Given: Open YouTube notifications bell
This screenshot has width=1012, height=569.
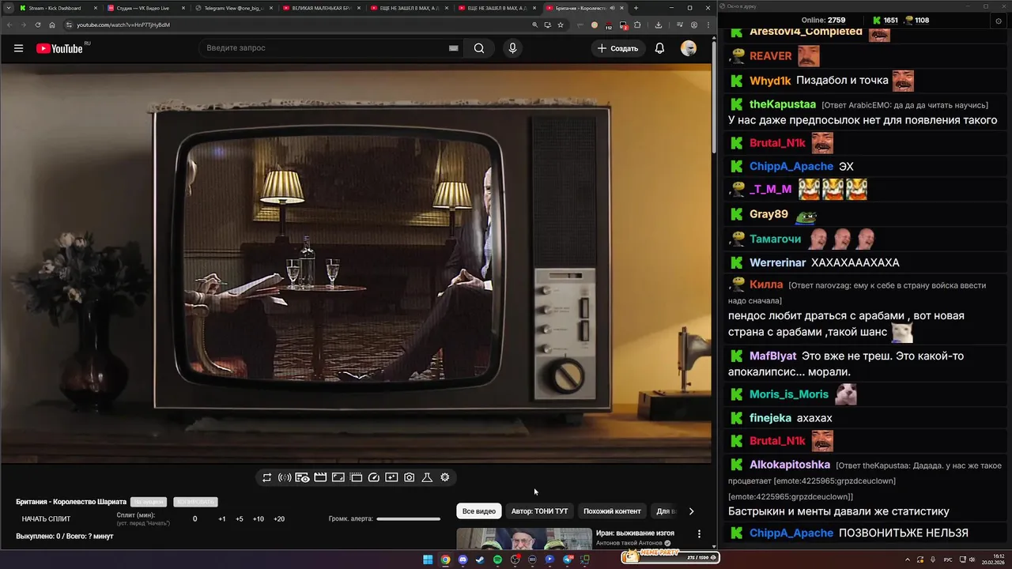Looking at the screenshot, I should (659, 48).
